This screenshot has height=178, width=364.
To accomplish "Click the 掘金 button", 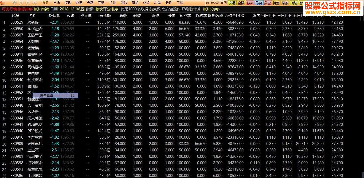I will (276, 3).
